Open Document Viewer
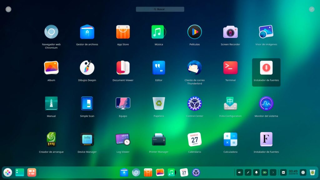320x180 pixels. (x=123, y=68)
